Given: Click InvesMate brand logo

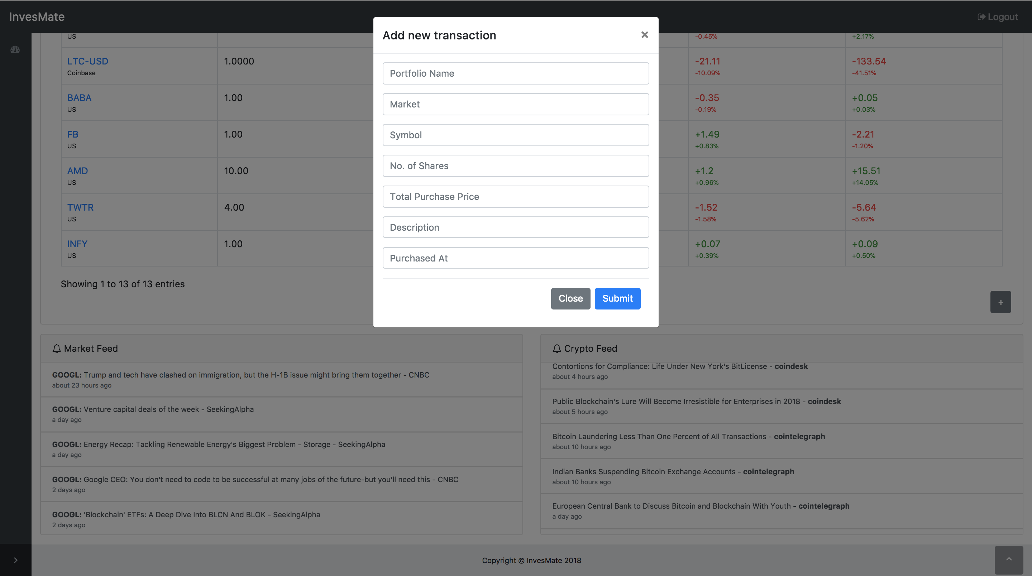Looking at the screenshot, I should 37,17.
